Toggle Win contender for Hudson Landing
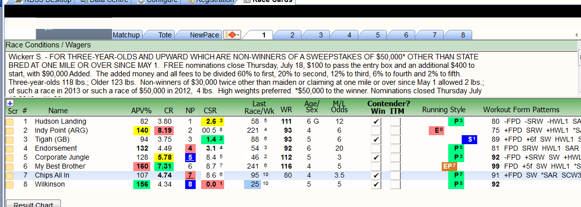 tap(376, 122)
